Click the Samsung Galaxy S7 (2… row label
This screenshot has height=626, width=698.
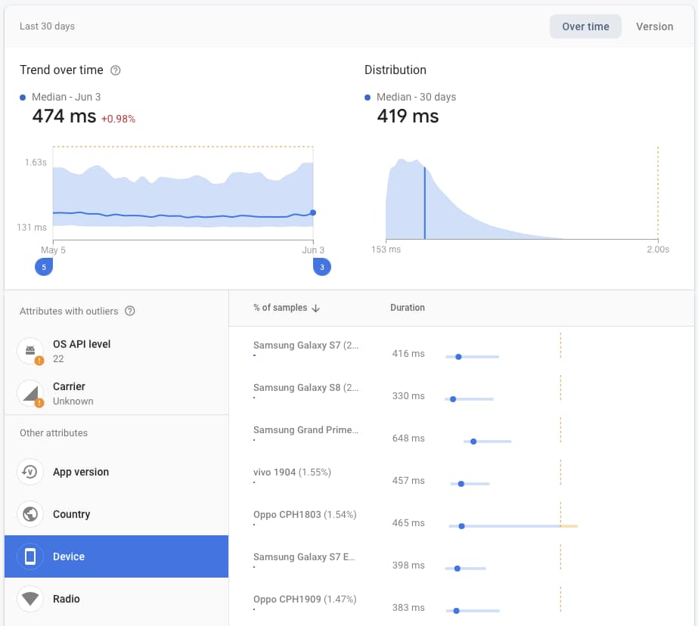[x=306, y=346]
